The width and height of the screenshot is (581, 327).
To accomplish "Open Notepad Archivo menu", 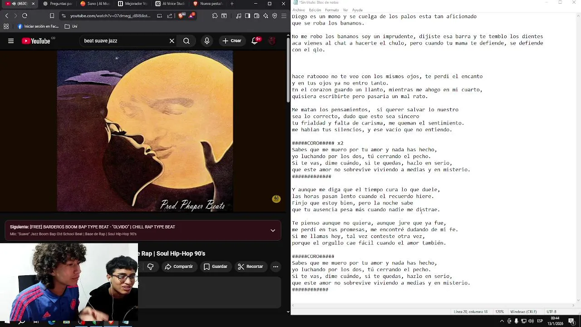I will tap(299, 10).
